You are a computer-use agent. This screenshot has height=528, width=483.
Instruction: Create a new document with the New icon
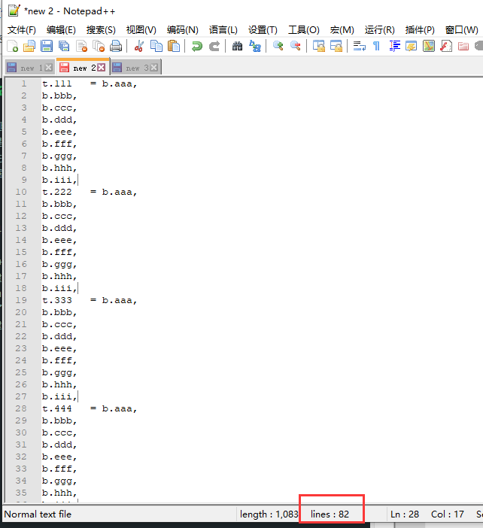[x=13, y=46]
